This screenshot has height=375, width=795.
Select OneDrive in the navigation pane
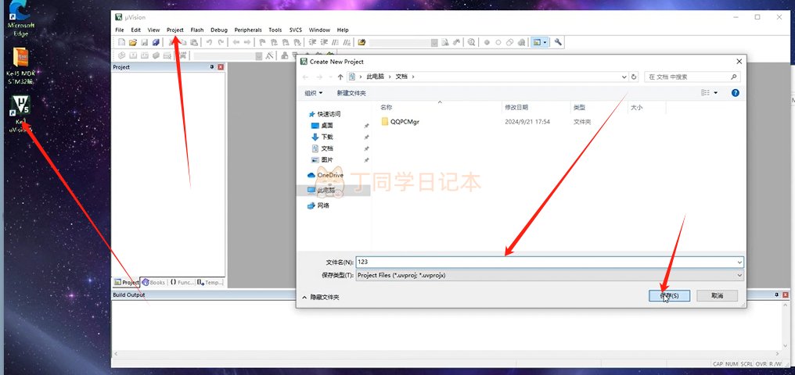click(329, 175)
